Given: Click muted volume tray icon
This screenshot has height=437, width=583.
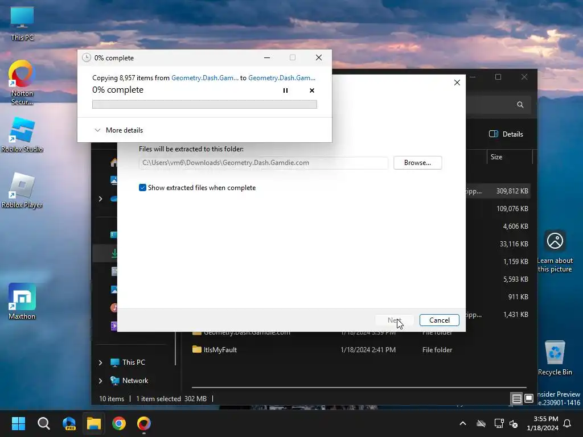Looking at the screenshot, I should pos(514,423).
